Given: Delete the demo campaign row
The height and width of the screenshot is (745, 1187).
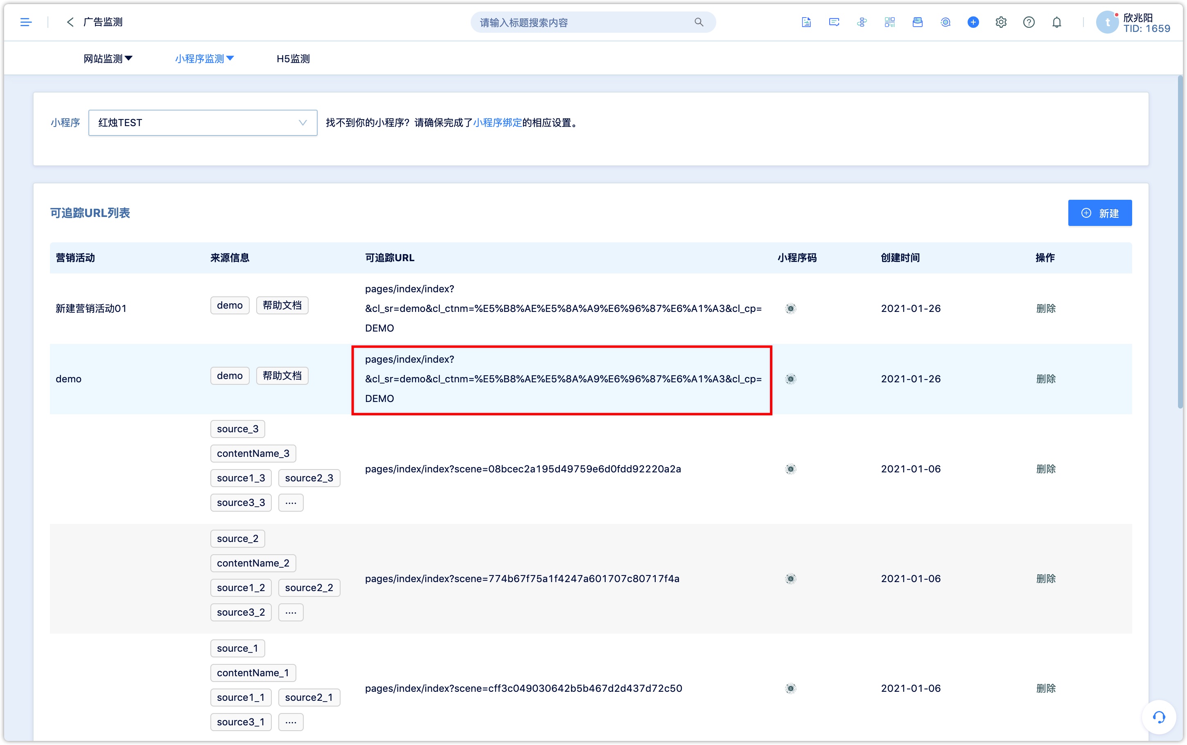Looking at the screenshot, I should 1046,379.
